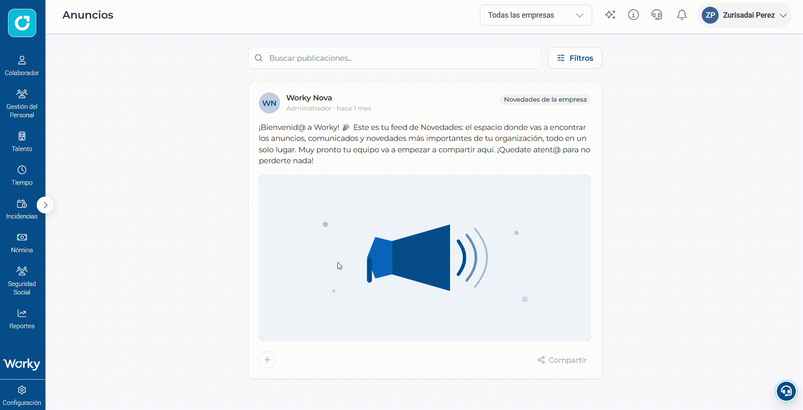Click the megaphone post image

point(425,258)
